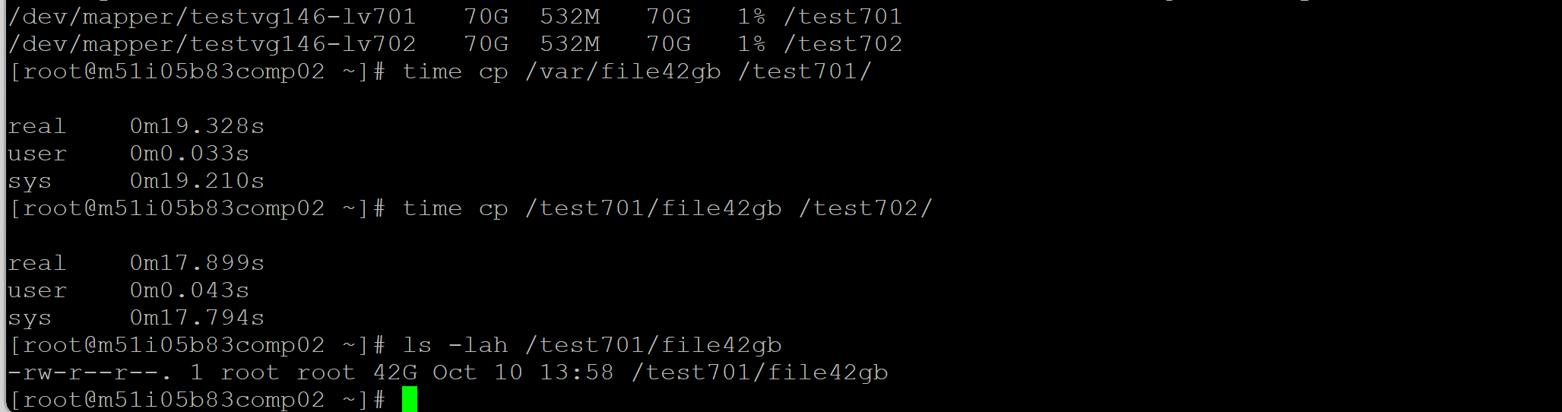Screen dimensions: 1562x412
Task: Click the real time value 0m19.328s
Action: pyautogui.click(x=197, y=126)
